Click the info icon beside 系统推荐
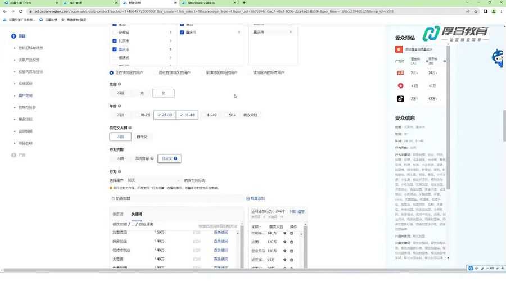The width and height of the screenshot is (506, 281). pyautogui.click(x=152, y=158)
